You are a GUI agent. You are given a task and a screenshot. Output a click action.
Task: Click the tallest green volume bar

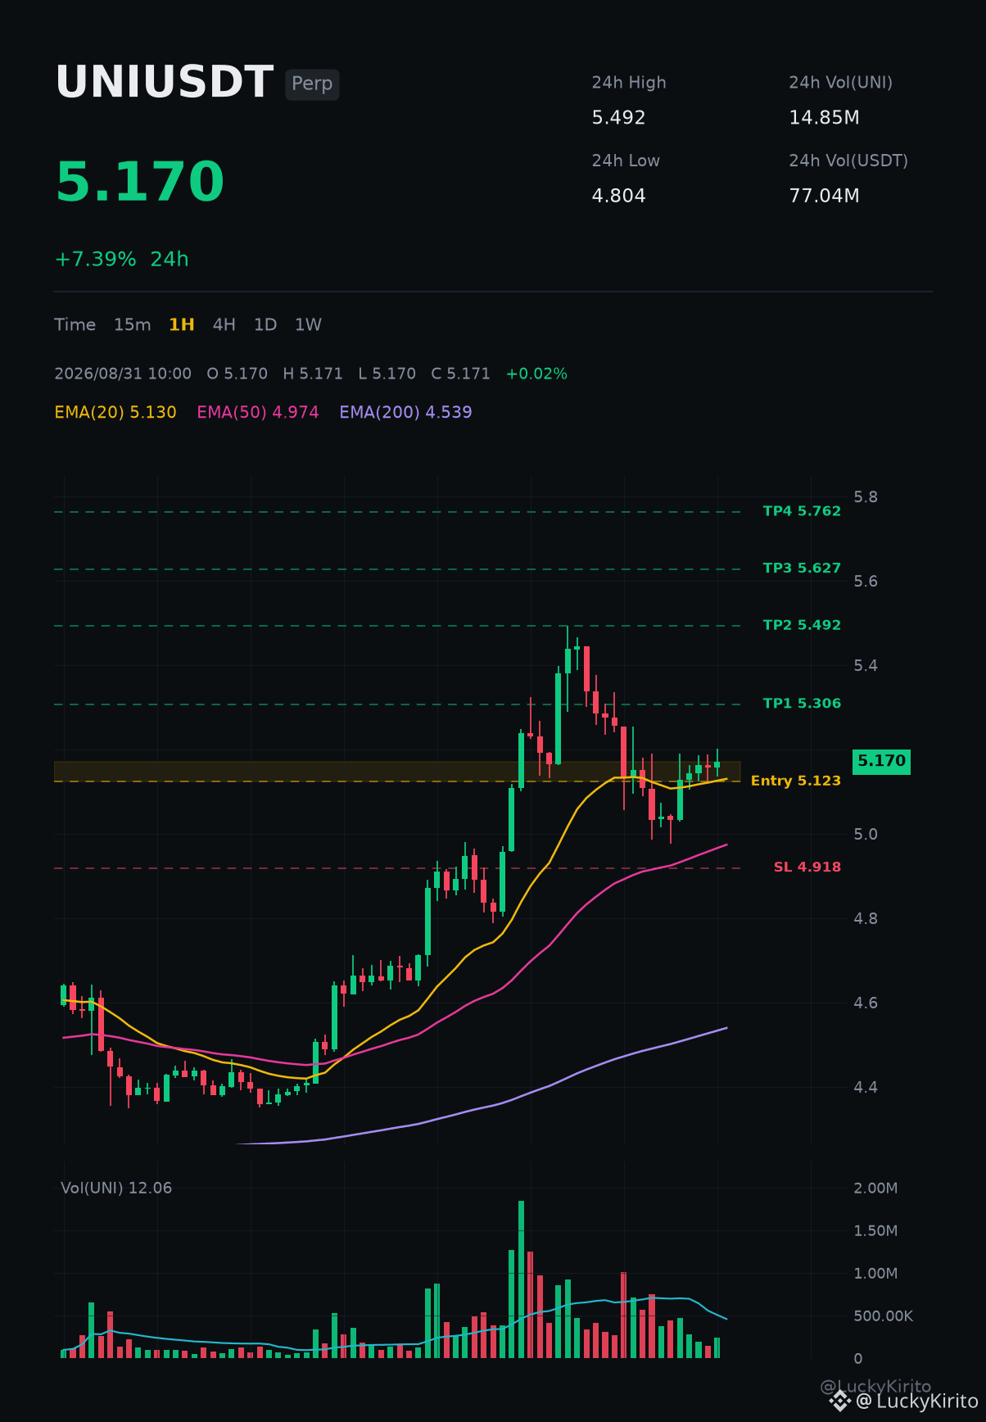pos(521,1279)
